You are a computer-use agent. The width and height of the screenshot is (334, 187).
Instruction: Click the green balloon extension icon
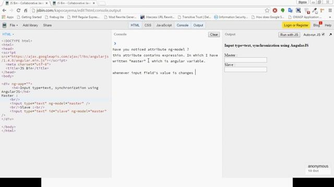click(x=282, y=10)
